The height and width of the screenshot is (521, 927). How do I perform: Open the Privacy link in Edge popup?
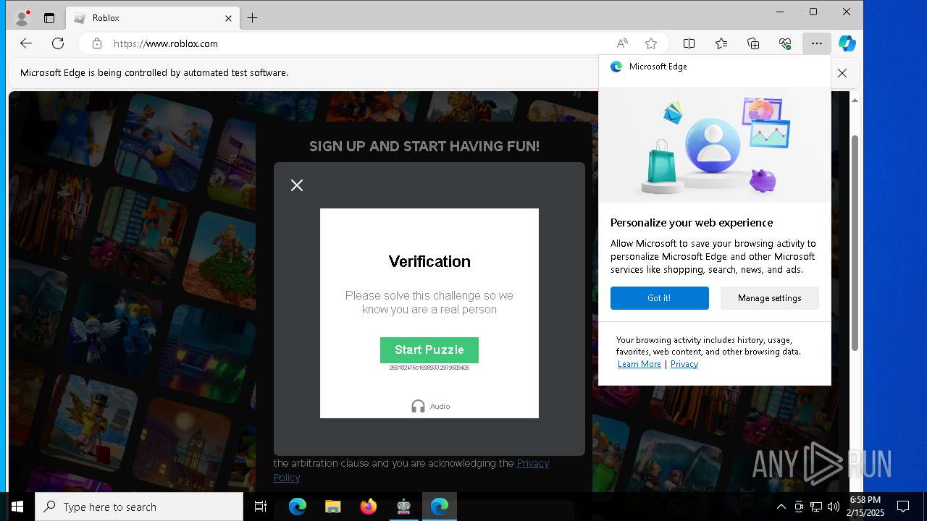684,364
